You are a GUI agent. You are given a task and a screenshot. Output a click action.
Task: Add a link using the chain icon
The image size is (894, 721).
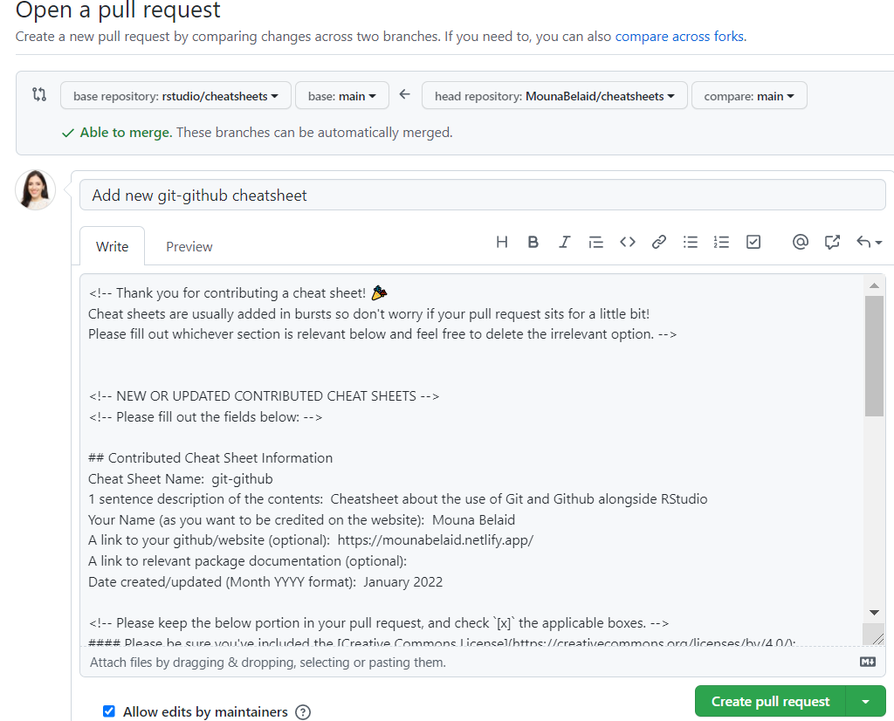(x=659, y=243)
